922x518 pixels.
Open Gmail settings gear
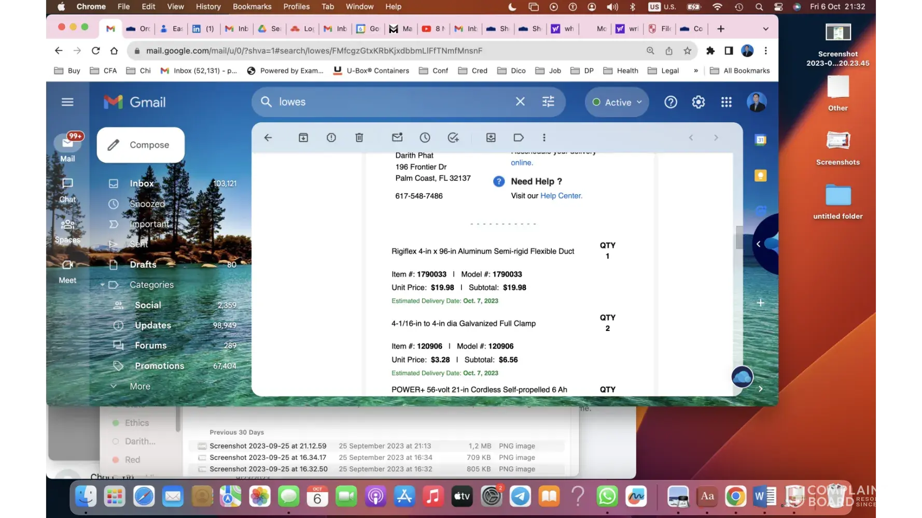coord(698,103)
